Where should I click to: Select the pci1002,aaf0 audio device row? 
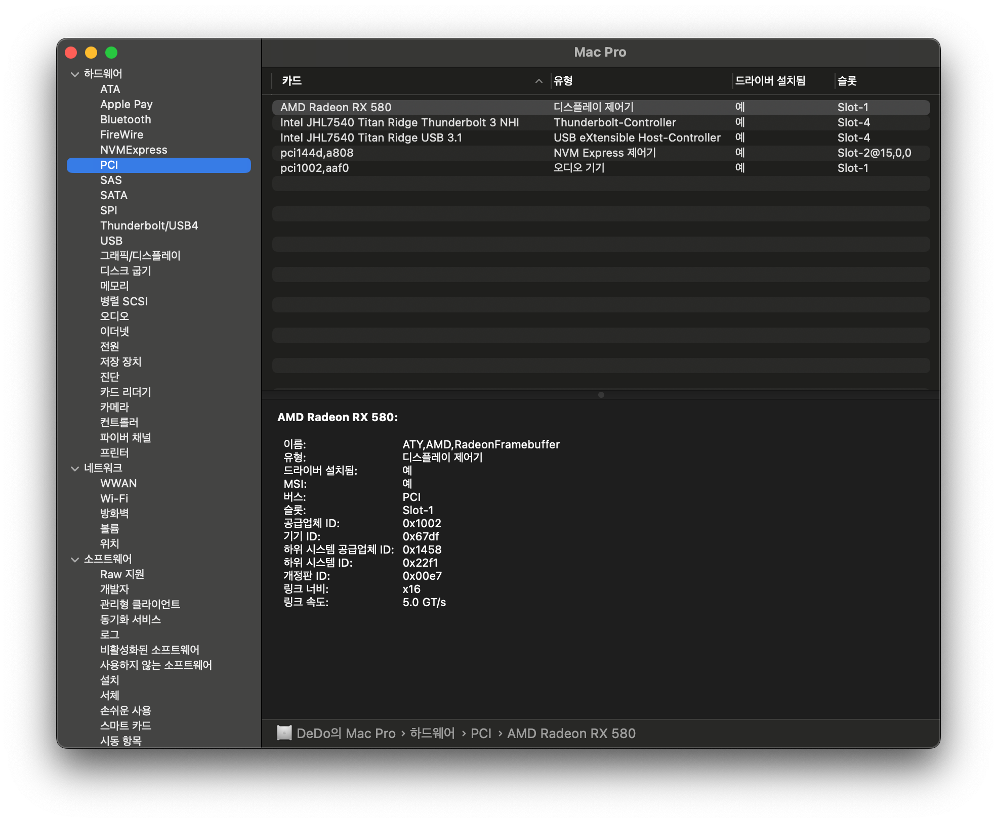pyautogui.click(x=314, y=168)
